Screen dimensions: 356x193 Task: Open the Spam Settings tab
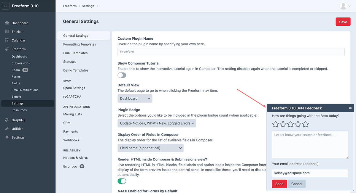tap(74, 88)
